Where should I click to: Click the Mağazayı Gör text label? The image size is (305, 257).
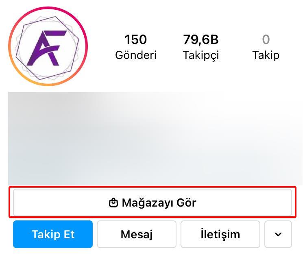159,203
